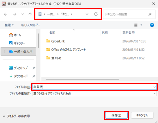This screenshot has height=123, width=158.
Task: Open ダウンロード in the navigation pane
Action: tap(18, 76)
